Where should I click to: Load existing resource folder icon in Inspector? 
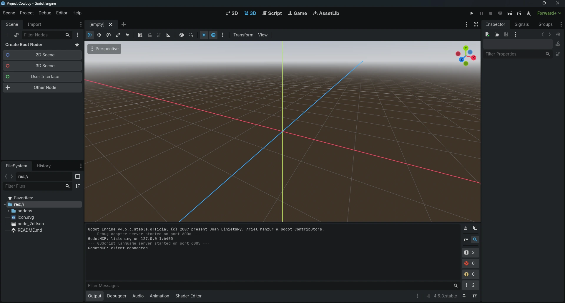(x=497, y=35)
